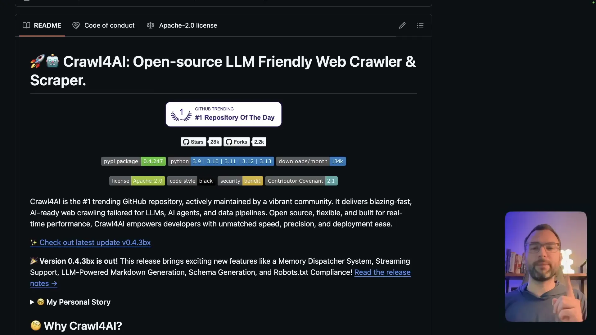Open the python versions badge

point(221,161)
